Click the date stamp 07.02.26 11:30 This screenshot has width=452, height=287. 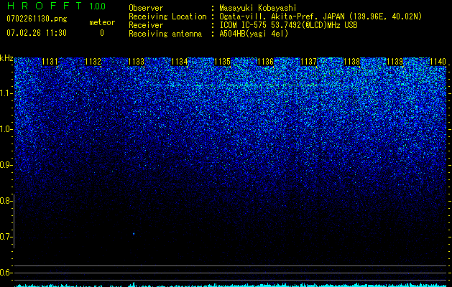pyautogui.click(x=37, y=33)
